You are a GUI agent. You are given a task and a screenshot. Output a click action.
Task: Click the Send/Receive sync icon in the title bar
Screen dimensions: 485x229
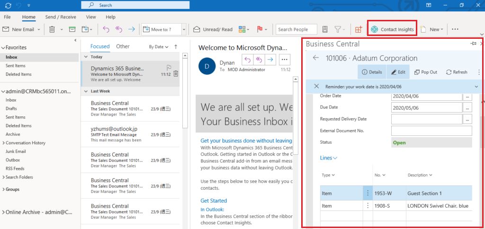[9, 5]
